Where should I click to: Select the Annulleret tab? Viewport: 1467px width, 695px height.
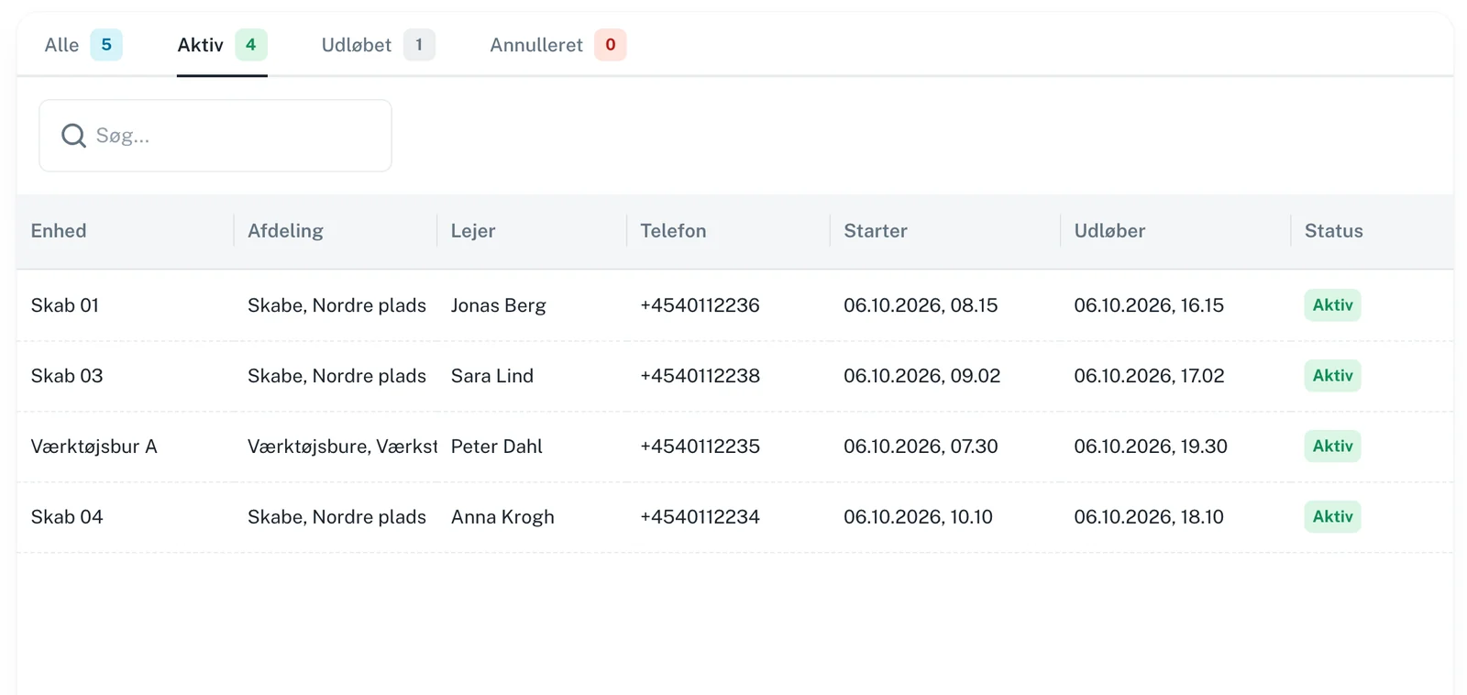pos(557,45)
